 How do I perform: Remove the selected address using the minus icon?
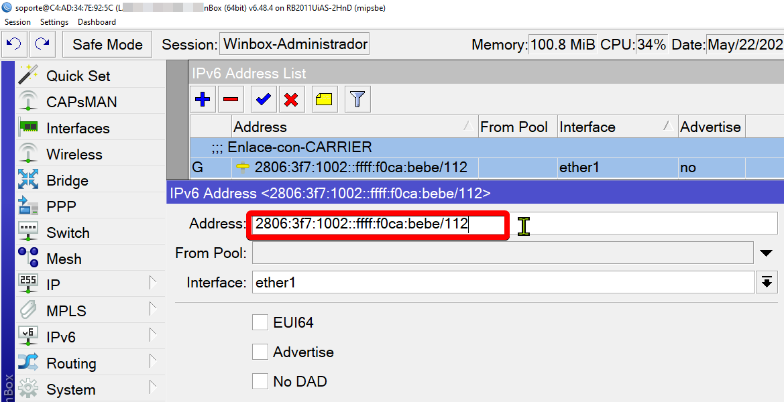click(x=233, y=98)
